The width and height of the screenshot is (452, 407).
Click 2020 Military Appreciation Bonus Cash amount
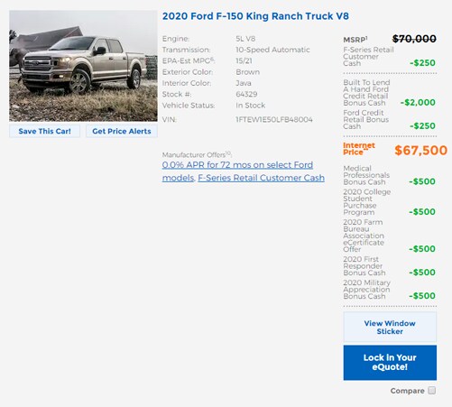(x=422, y=296)
